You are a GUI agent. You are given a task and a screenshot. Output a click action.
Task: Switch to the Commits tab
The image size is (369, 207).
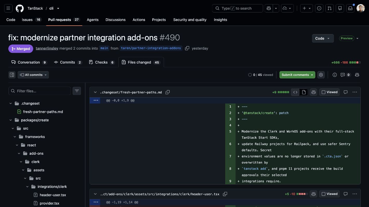pyautogui.click(x=68, y=62)
